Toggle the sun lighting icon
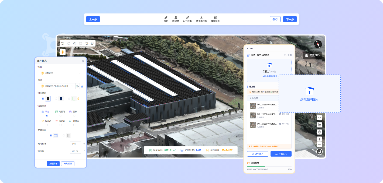Viewport: 383px width, 183px height. (x=63, y=52)
